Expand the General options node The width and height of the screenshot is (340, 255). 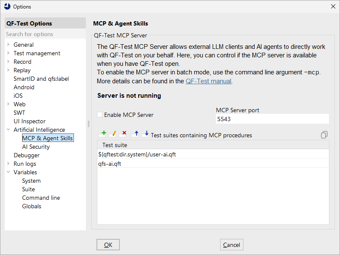coord(8,45)
